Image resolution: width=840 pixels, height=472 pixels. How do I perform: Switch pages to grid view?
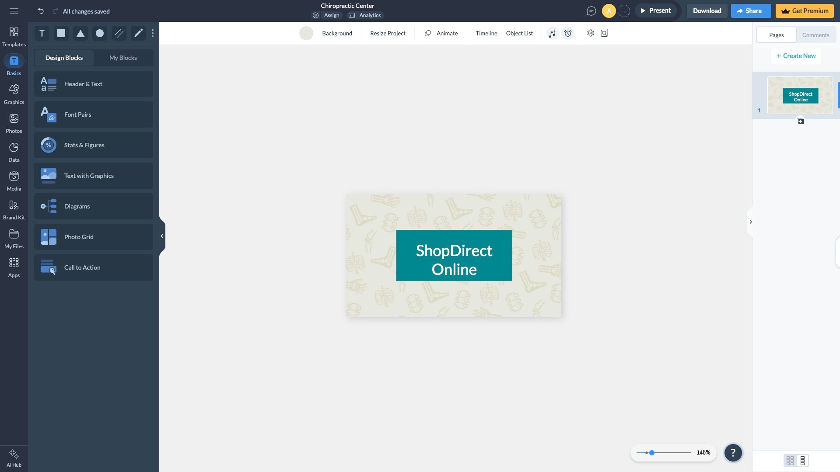(790, 461)
